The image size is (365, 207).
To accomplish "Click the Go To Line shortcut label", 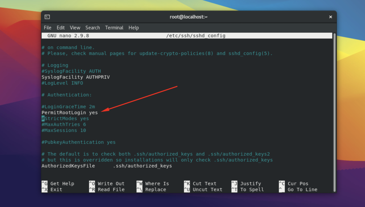I will tap(302, 190).
